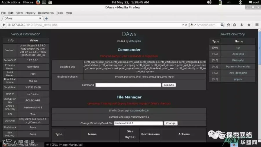Click the Process Owner value www-data
The image size is (261, 147).
(33, 67)
